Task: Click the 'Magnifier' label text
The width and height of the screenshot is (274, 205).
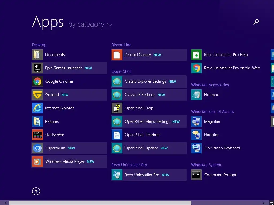Action: point(212,121)
